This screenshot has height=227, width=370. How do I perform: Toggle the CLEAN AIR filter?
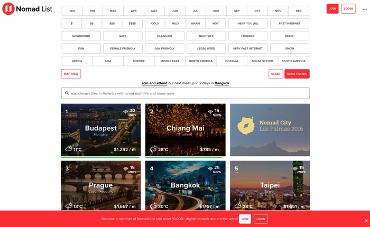coord(164,36)
